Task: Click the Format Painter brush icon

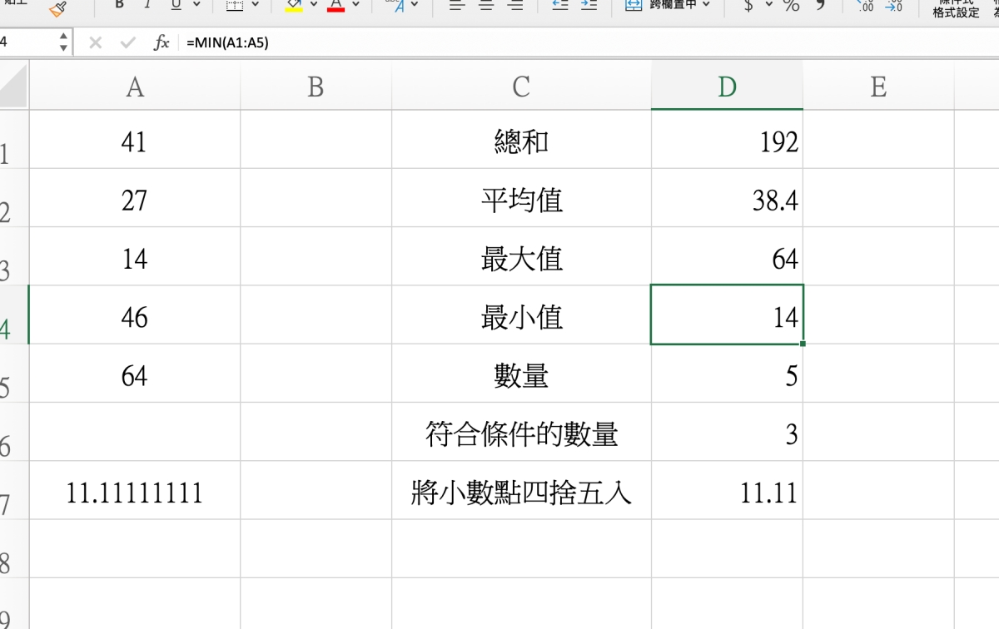Action: [x=57, y=8]
